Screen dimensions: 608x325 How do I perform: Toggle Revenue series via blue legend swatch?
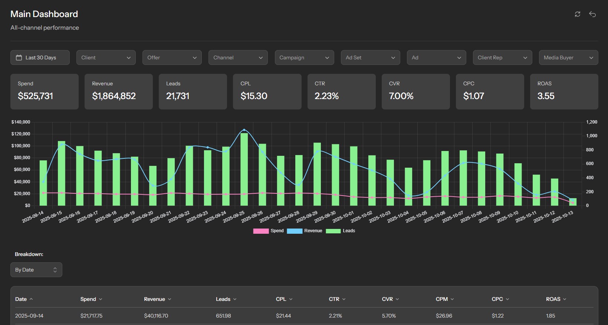pyautogui.click(x=295, y=231)
